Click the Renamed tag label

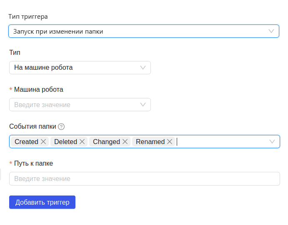click(x=150, y=142)
